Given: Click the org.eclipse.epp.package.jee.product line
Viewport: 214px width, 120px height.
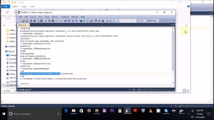Looking at the screenshot, I should (x=42, y=41).
